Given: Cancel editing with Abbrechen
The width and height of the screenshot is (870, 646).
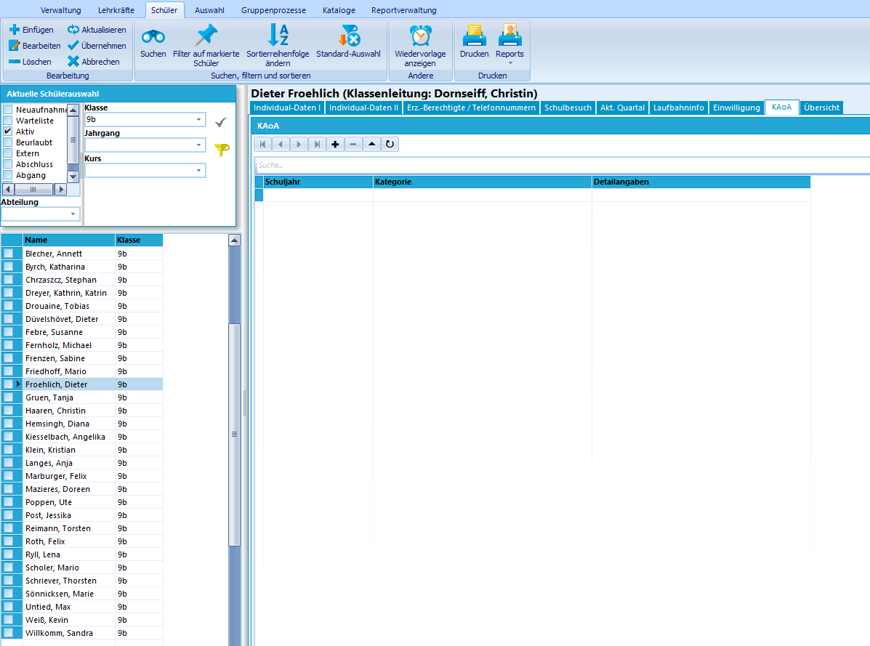Looking at the screenshot, I should [94, 62].
